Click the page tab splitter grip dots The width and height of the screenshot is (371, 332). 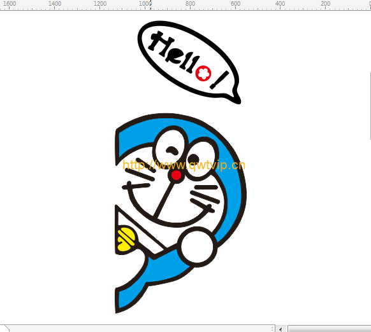[272, 329]
